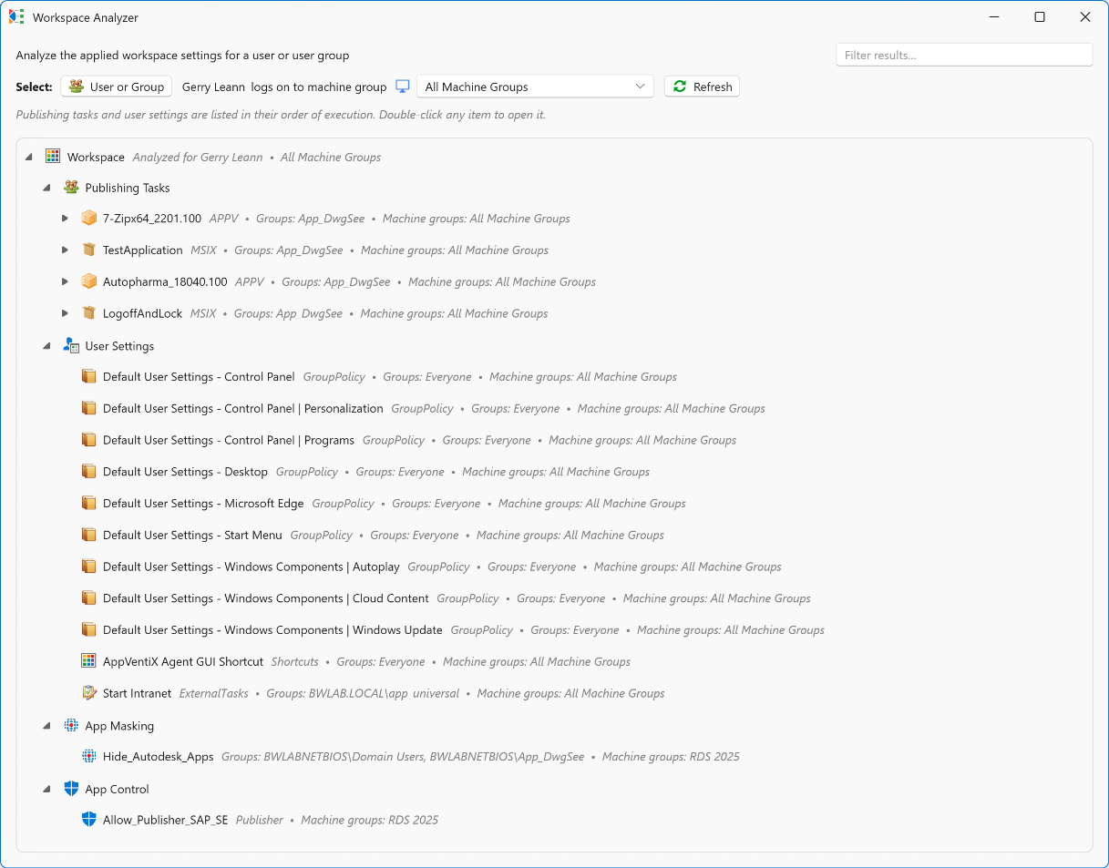The height and width of the screenshot is (868, 1109).
Task: Click the 7-Zipx64_2201.100 package icon
Action: tap(88, 219)
